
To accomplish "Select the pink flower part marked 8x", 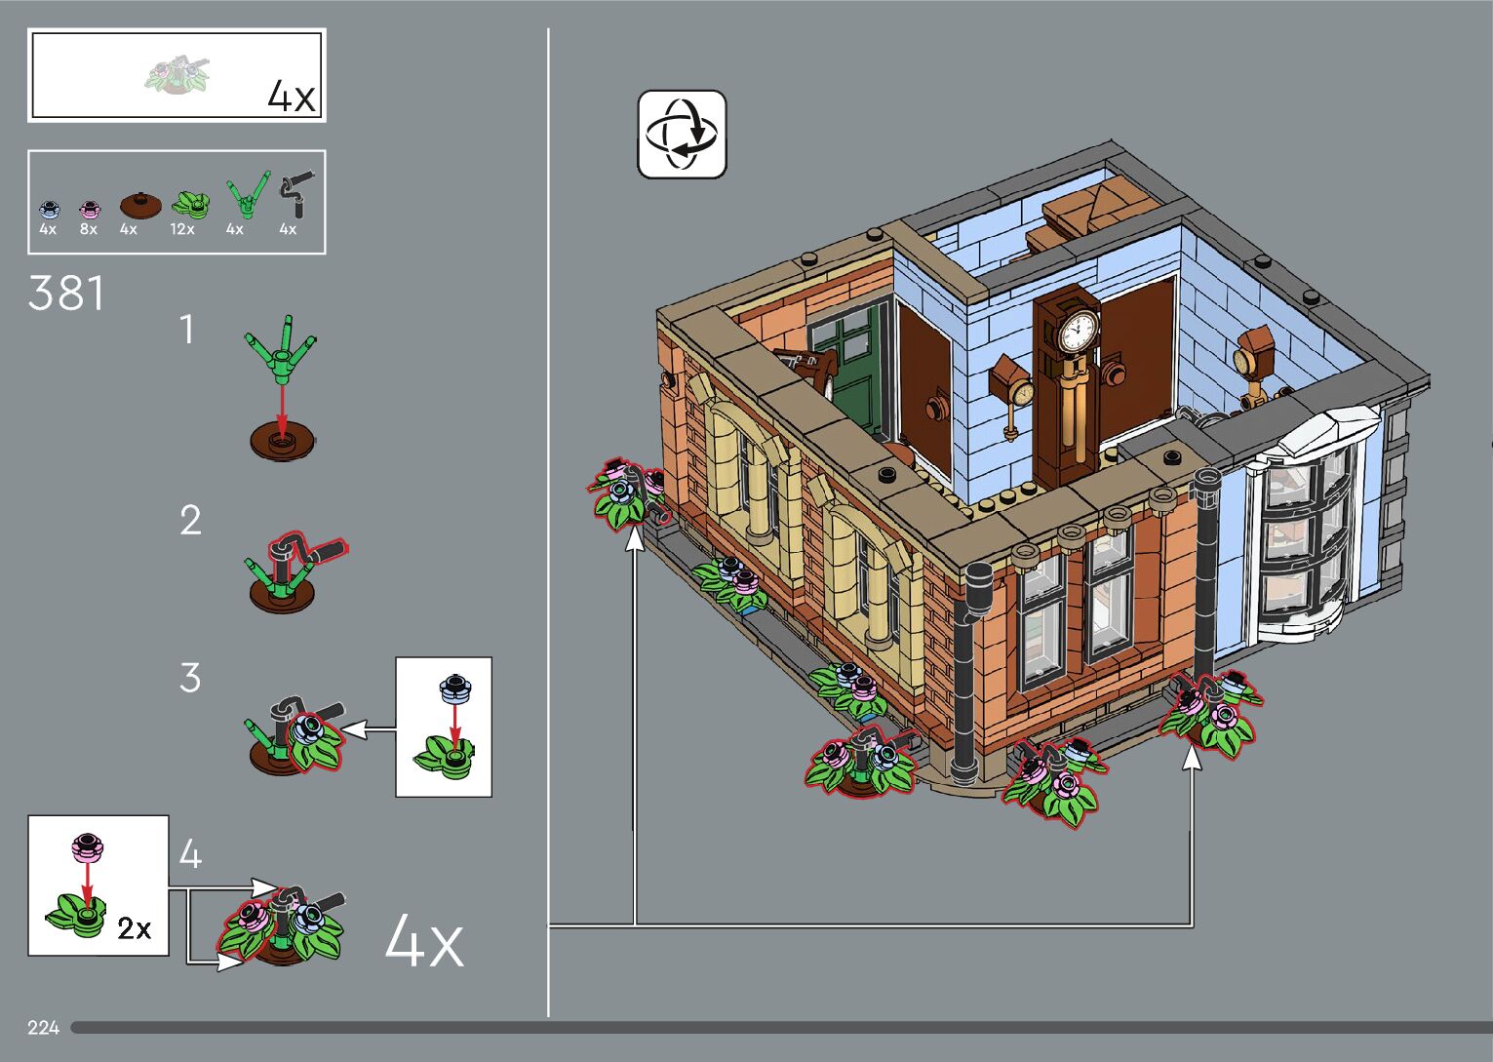I will tap(89, 208).
